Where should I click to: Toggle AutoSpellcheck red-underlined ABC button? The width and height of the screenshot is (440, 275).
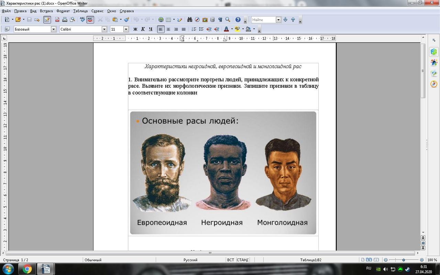point(90,20)
